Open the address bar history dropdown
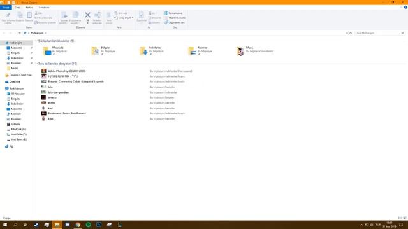 (x=347, y=33)
